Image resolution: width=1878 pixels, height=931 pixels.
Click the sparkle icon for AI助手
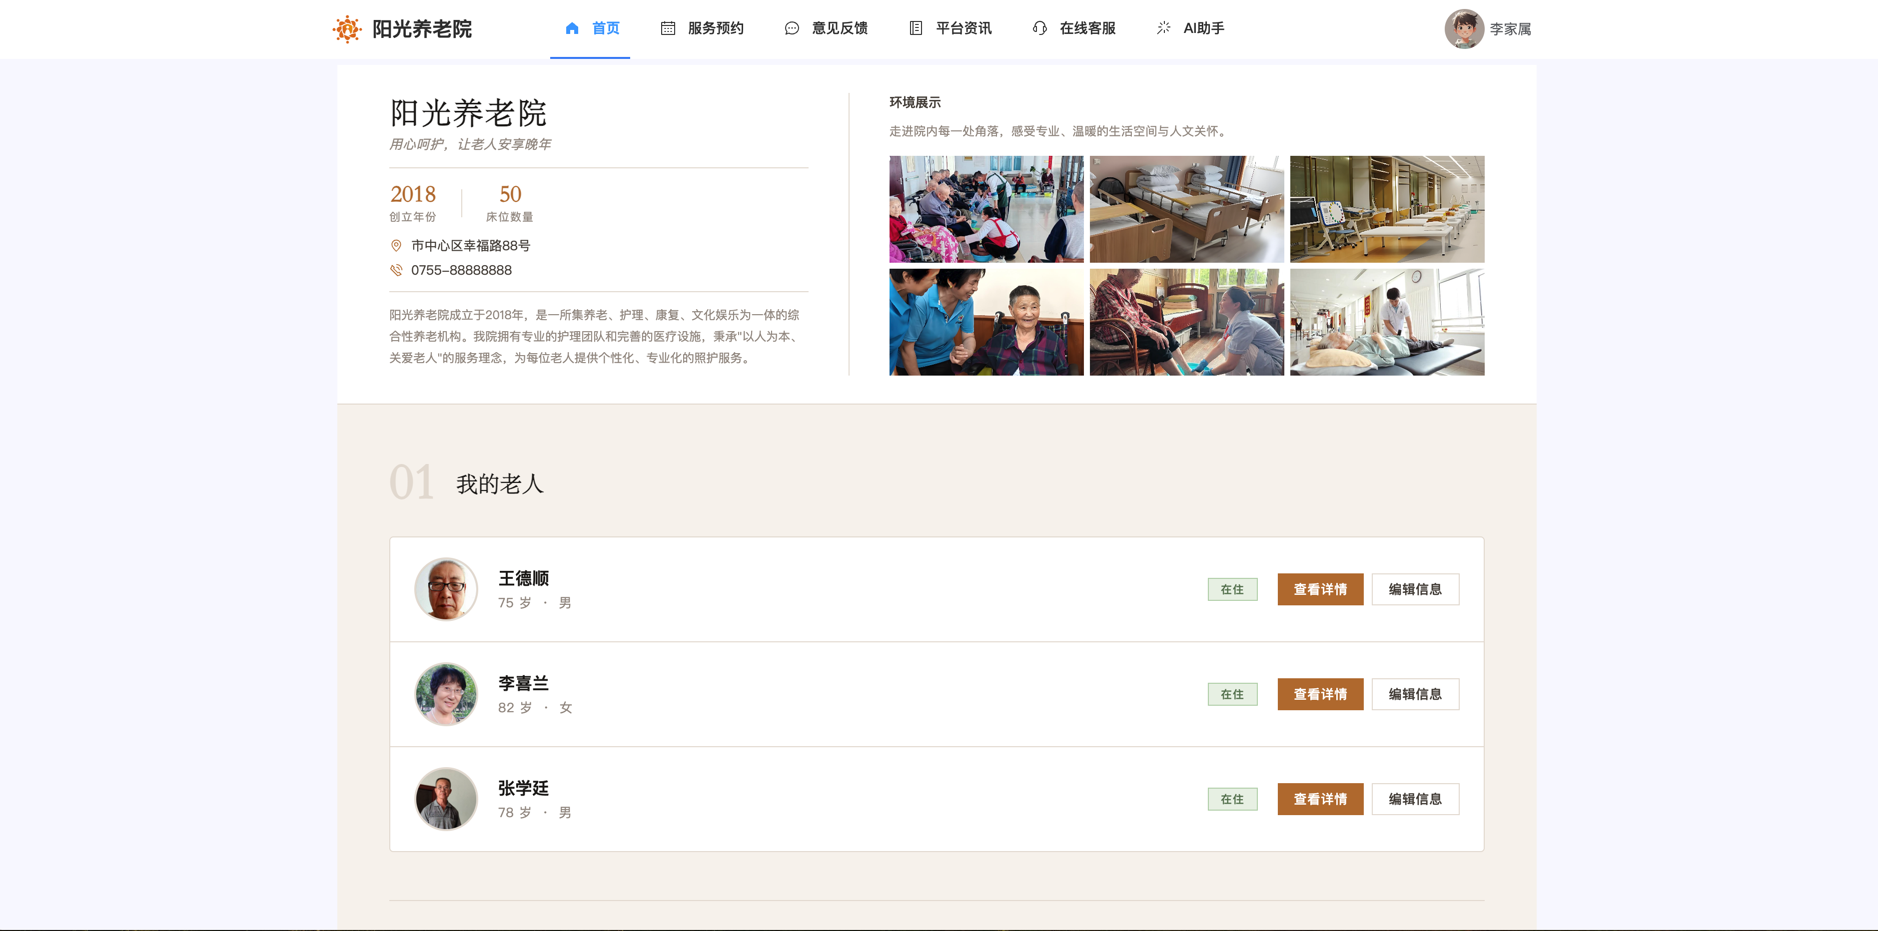click(x=1163, y=27)
